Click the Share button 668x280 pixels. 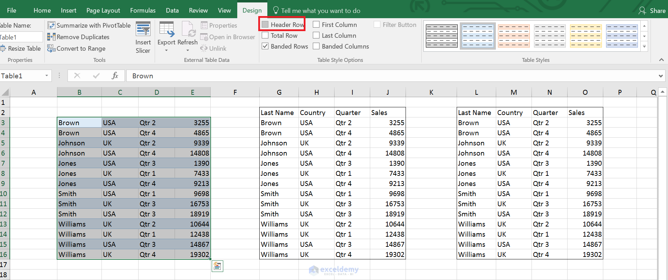click(x=652, y=10)
